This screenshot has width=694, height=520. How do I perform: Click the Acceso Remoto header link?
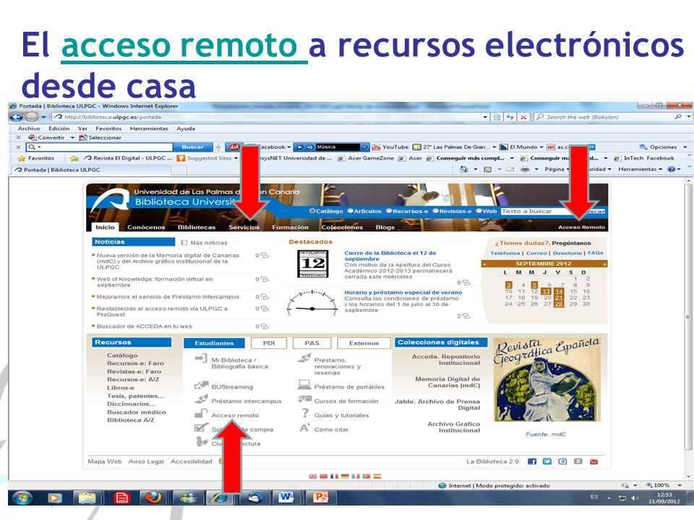(581, 227)
